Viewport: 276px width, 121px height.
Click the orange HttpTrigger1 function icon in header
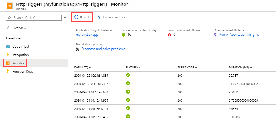pos(10,6)
